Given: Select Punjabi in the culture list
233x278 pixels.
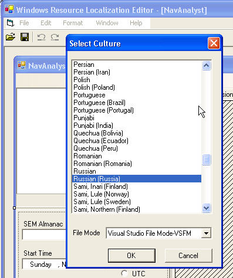Looking at the screenshot, I should click(x=137, y=118).
